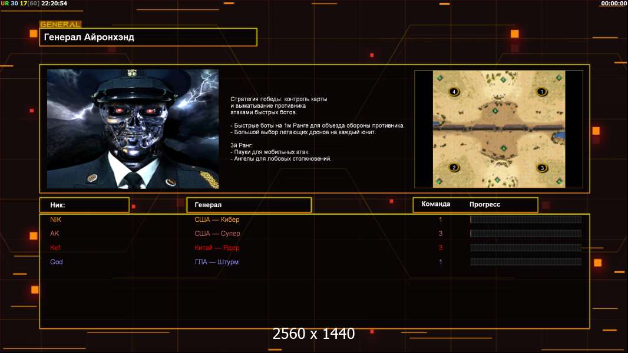628x353 pixels.
Task: Click the 22:20:54 clock readout
Action: 54,3
